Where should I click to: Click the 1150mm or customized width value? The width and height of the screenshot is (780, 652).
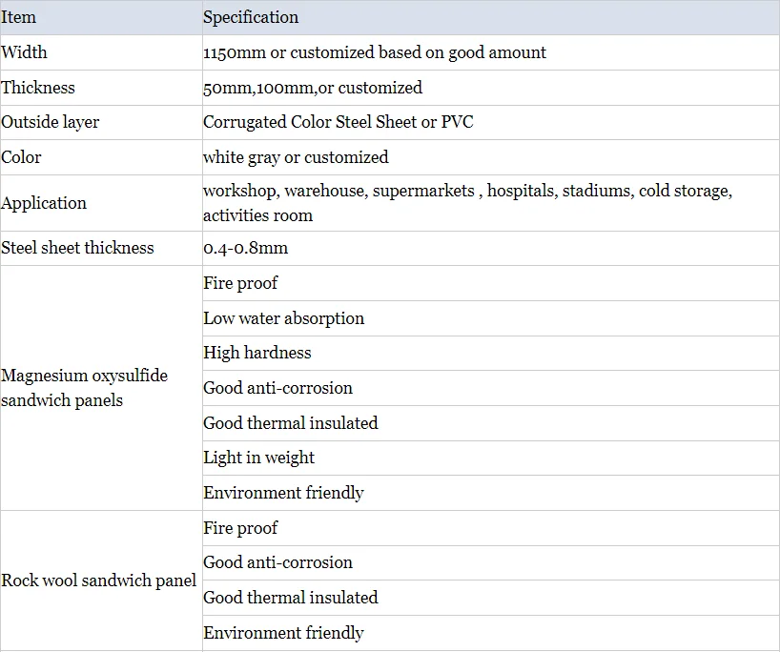pyautogui.click(x=375, y=52)
